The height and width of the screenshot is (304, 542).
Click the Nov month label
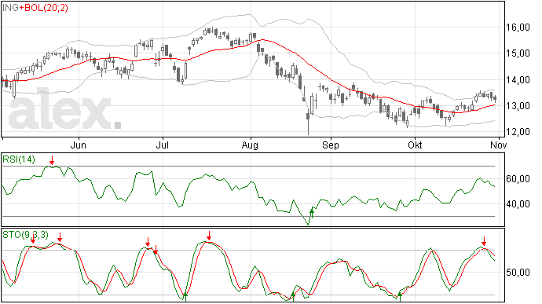click(498, 145)
